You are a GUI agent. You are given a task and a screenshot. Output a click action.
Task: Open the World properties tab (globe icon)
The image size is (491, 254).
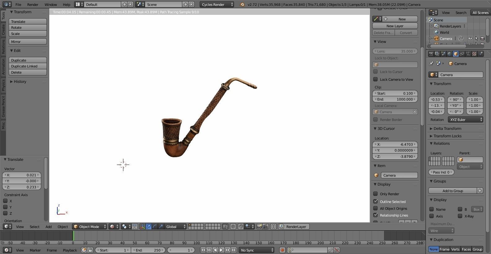pyautogui.click(x=449, y=54)
